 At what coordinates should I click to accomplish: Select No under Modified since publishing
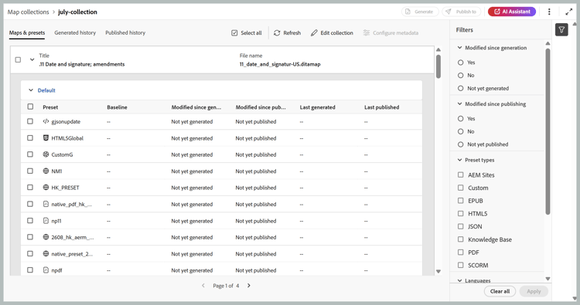click(461, 131)
